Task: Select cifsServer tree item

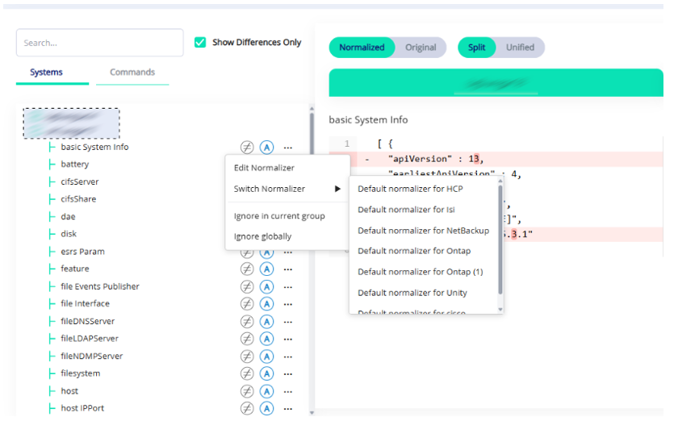Action: click(x=80, y=182)
